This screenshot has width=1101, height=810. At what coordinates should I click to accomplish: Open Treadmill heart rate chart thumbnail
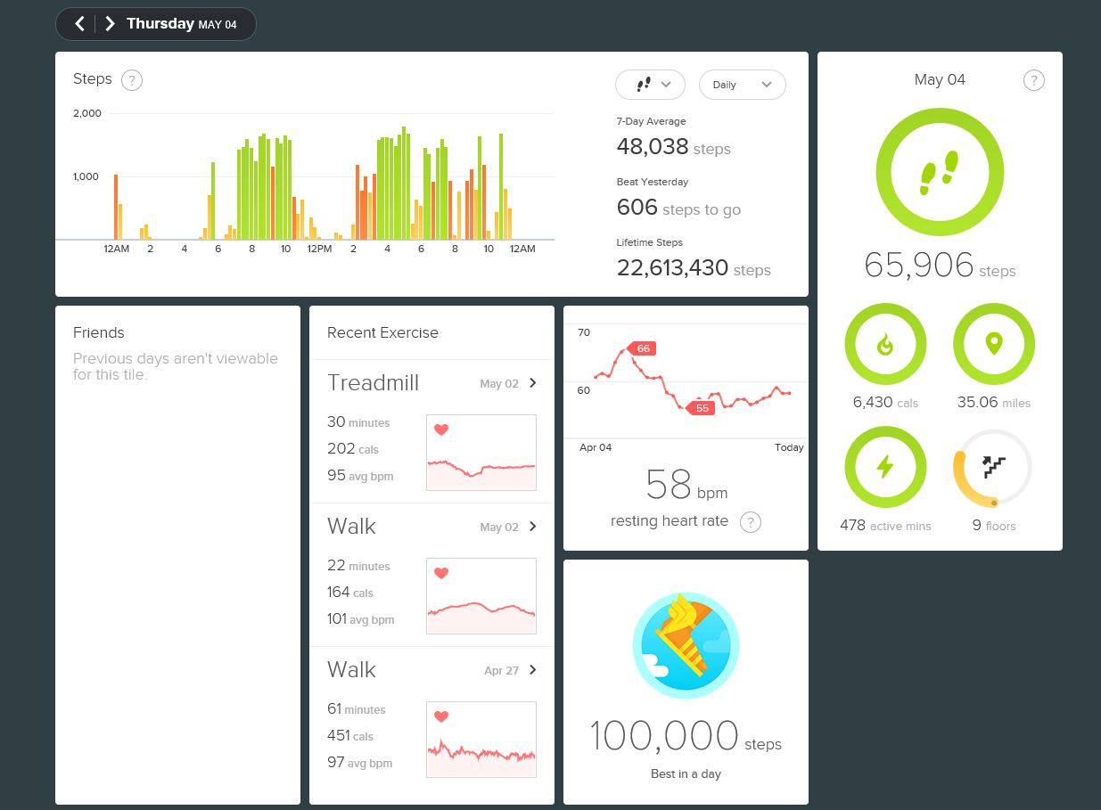481,453
